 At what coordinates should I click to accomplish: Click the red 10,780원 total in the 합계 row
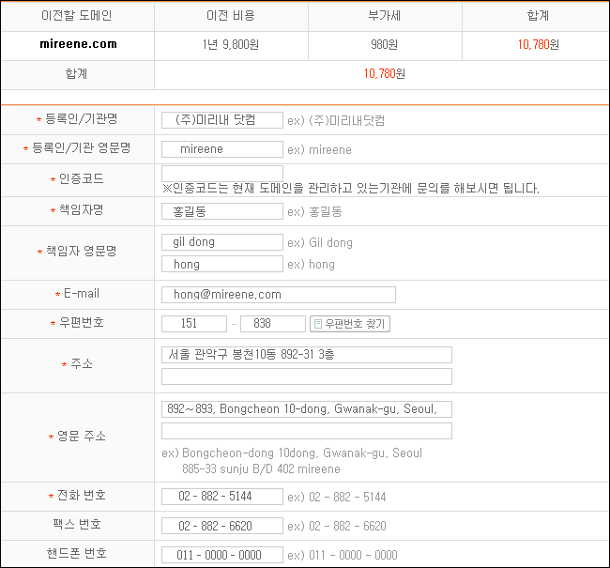click(x=385, y=73)
